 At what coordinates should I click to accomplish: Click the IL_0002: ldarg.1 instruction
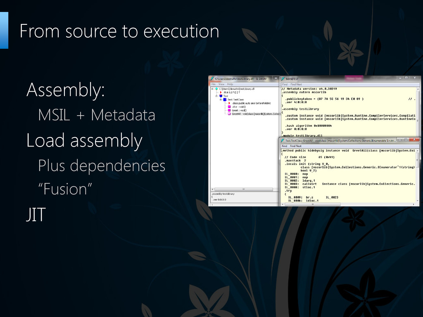click(x=300, y=181)
